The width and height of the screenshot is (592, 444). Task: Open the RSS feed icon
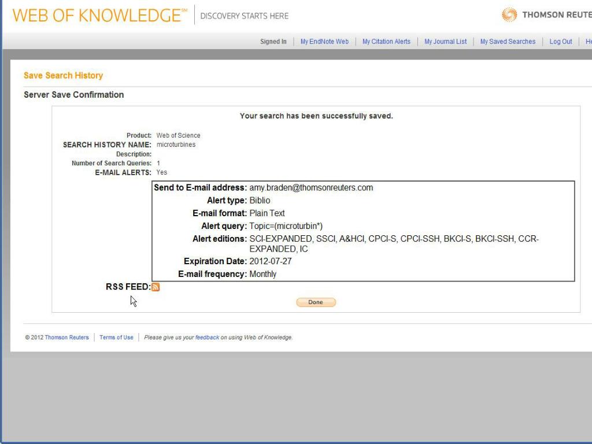click(x=156, y=287)
